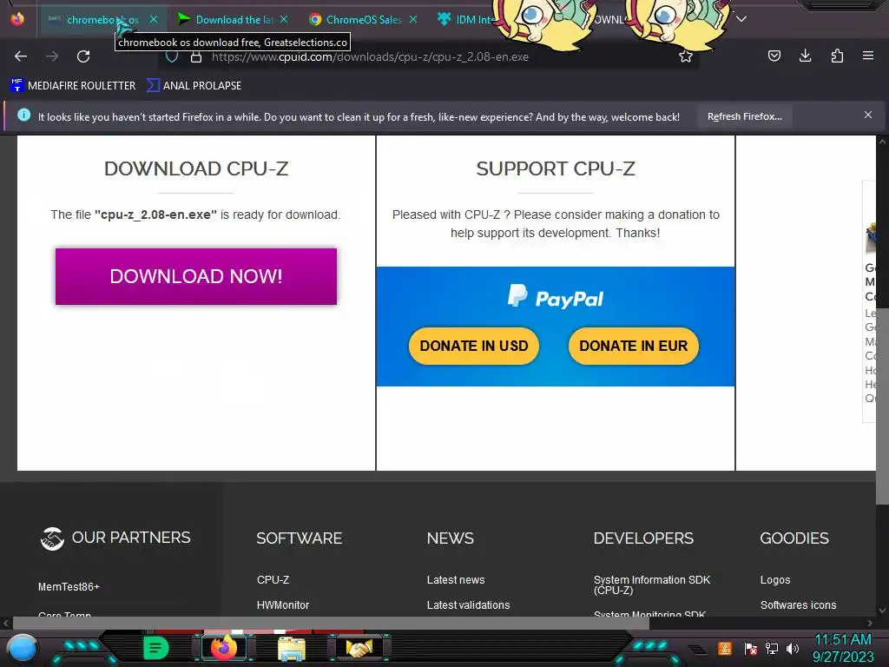Image resolution: width=889 pixels, height=667 pixels.
Task: Open the Start orb menu
Action: (23, 648)
